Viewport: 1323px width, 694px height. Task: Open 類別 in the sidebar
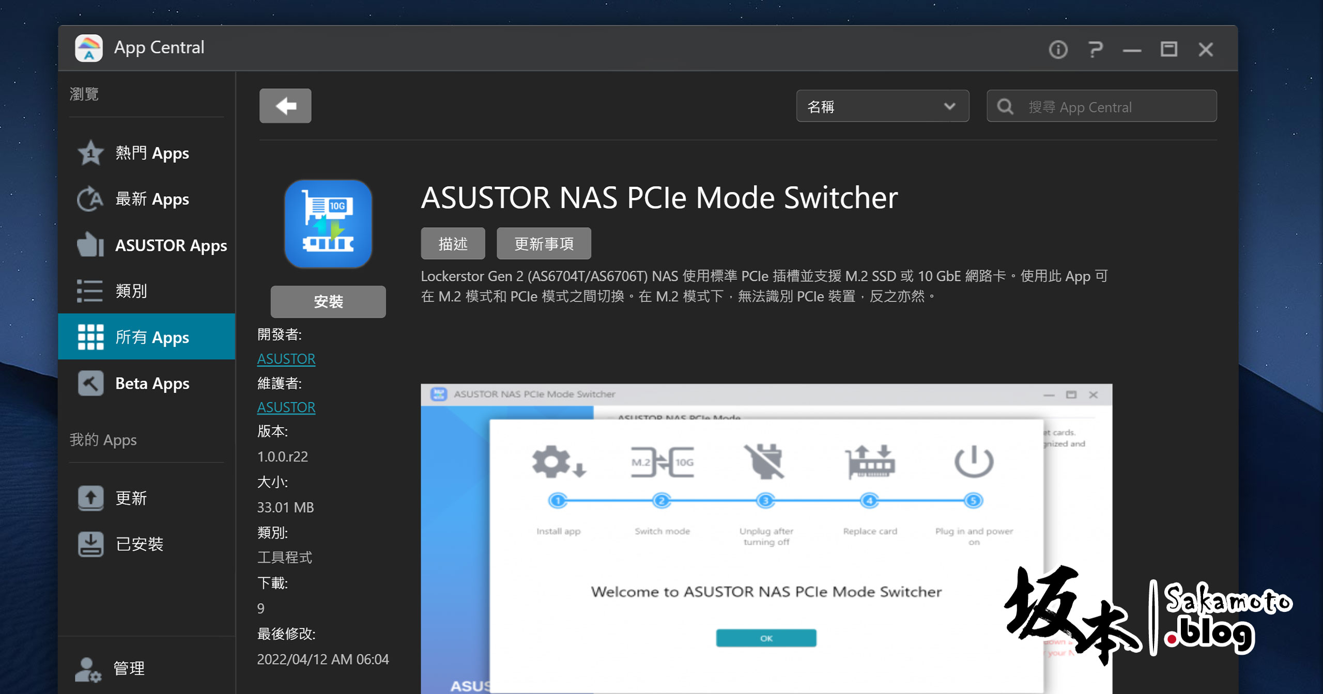147,291
